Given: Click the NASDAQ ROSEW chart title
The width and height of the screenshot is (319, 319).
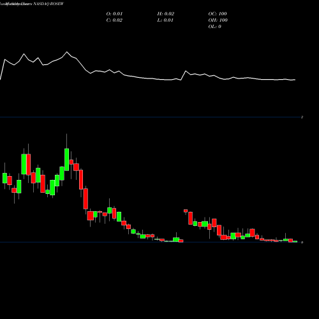Looking at the screenshot, I should [48, 4].
